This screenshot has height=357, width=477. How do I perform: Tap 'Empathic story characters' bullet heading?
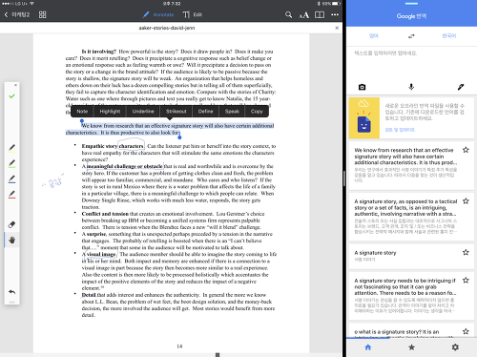click(113, 146)
